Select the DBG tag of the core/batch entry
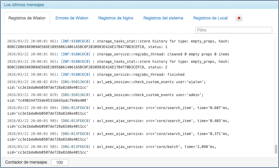 [x=75, y=147]
